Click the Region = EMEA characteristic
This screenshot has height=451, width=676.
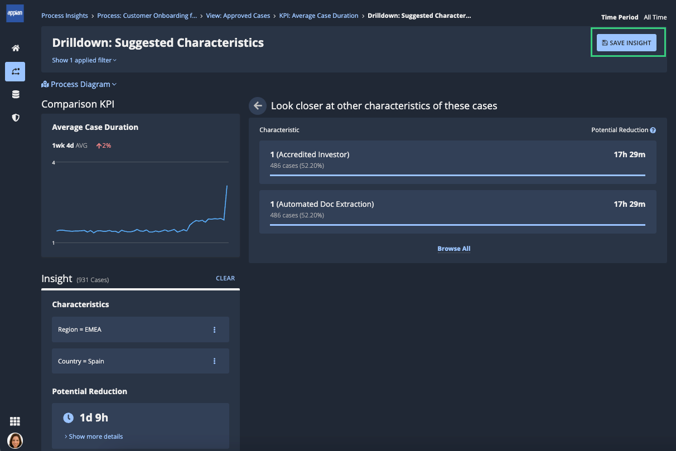(x=141, y=329)
